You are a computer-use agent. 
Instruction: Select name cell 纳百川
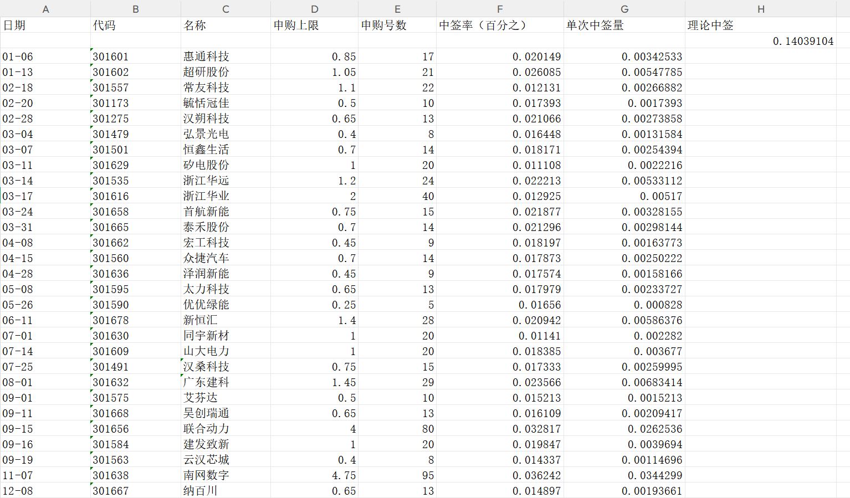[226, 490]
